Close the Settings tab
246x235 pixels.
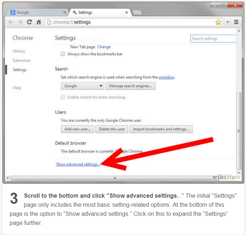(126, 12)
